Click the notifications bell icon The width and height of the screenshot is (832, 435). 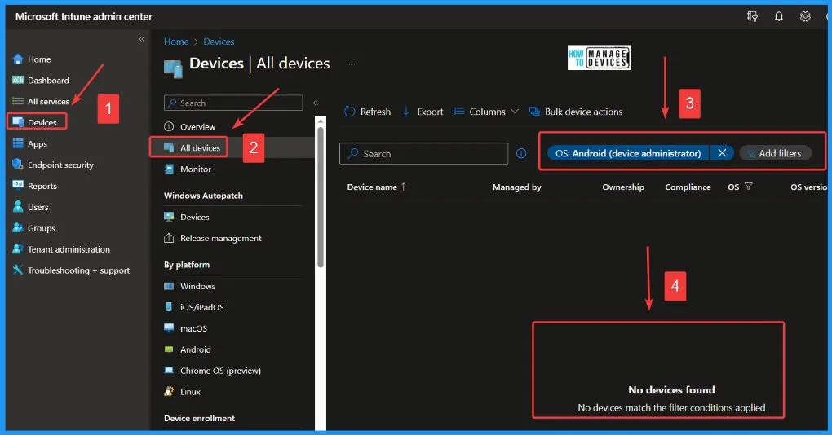779,16
